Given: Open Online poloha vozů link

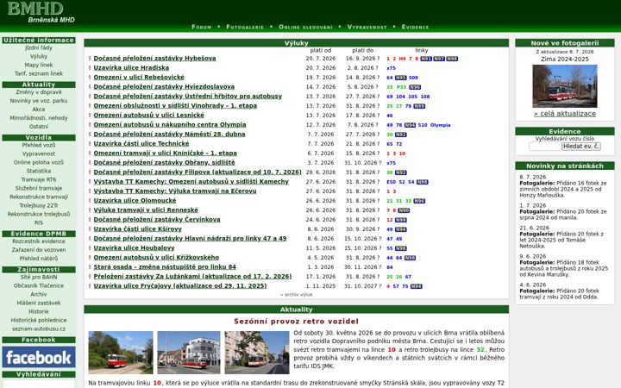Looking at the screenshot, I should pos(39,162).
